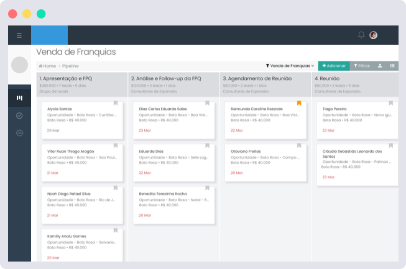Toggle bookmark on Tiago Pereira card

pyautogui.click(x=390, y=103)
